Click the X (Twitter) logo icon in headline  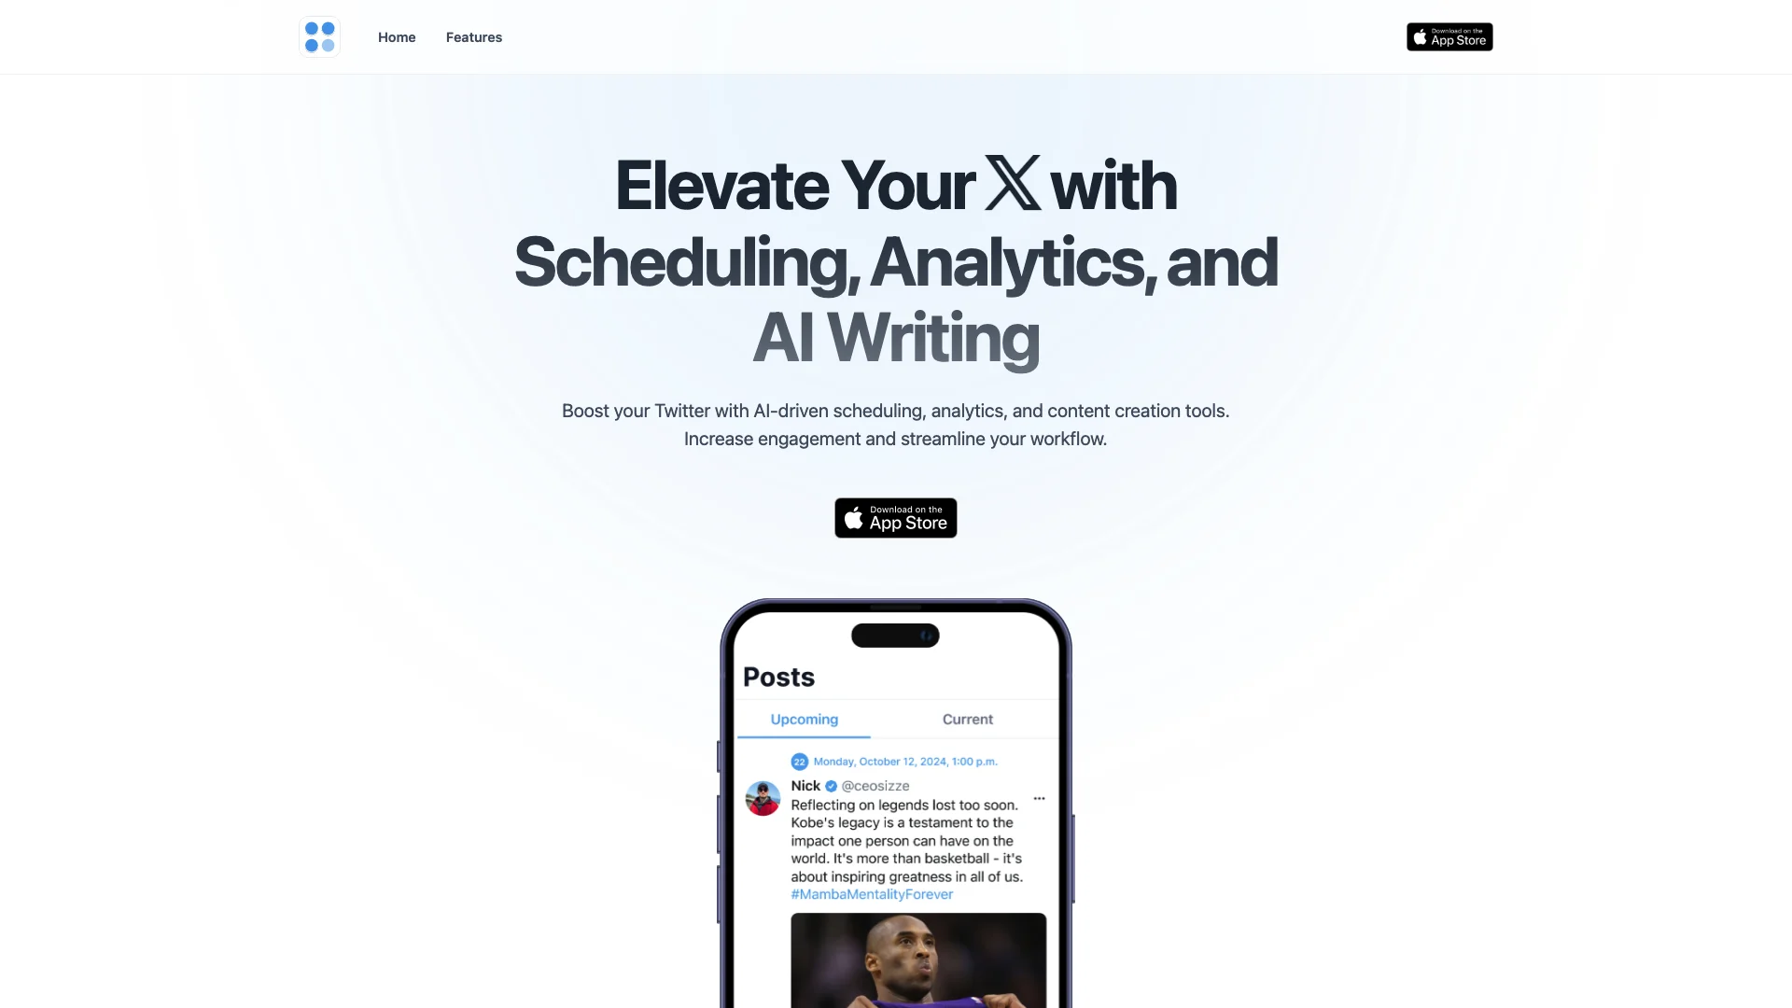point(1011,180)
